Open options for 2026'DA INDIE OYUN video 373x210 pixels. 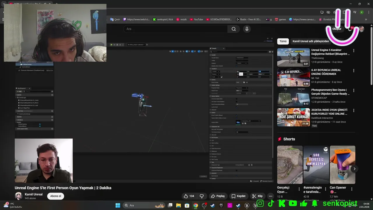[x=354, y=111]
